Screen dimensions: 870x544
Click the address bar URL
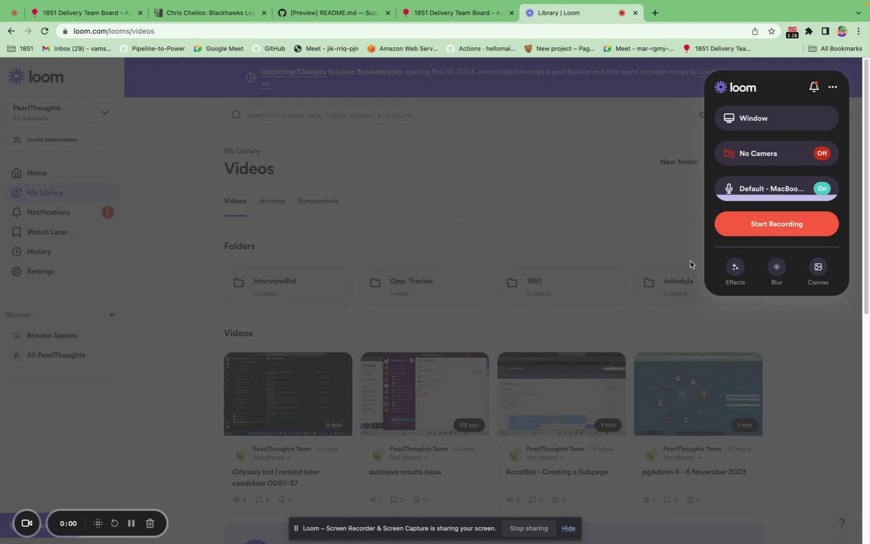coord(114,31)
